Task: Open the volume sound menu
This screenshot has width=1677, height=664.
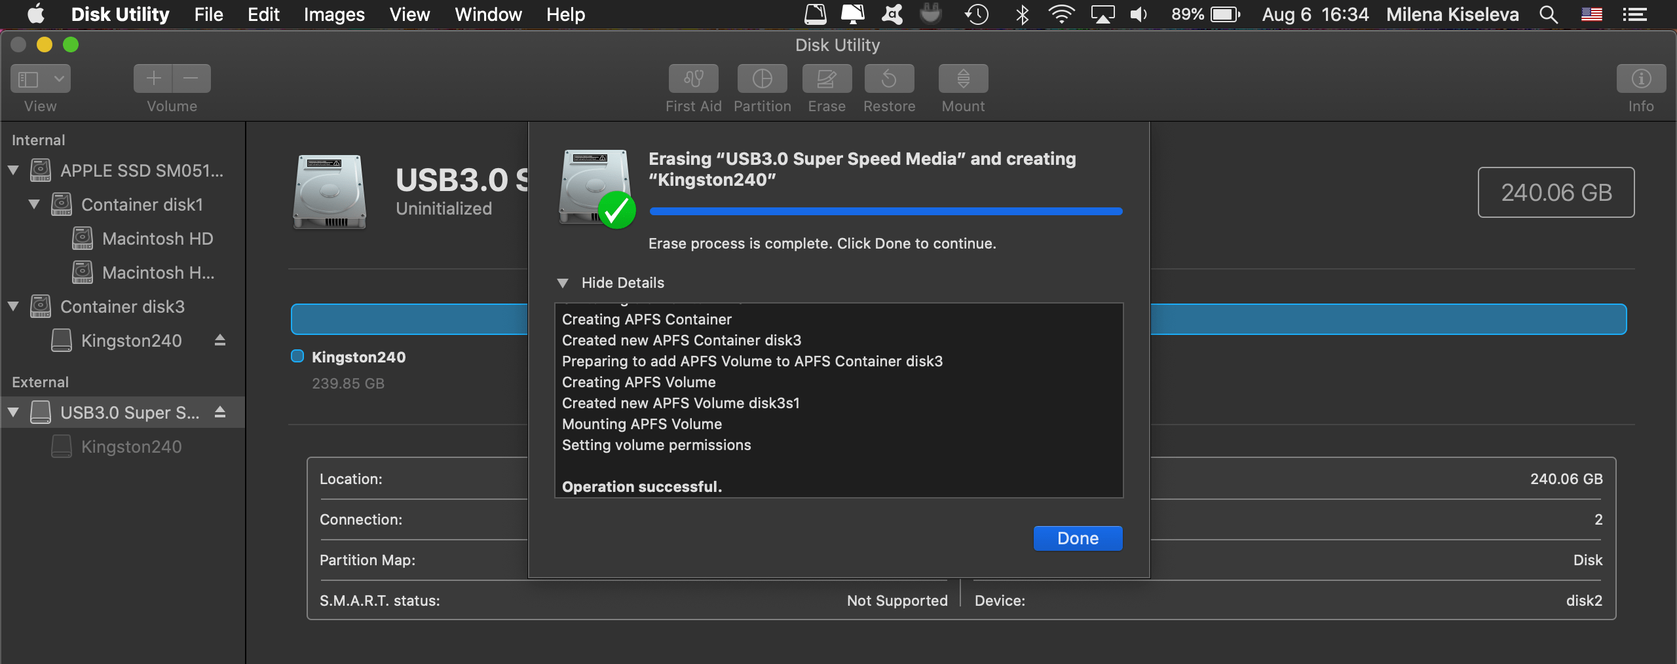Action: coord(1139,14)
